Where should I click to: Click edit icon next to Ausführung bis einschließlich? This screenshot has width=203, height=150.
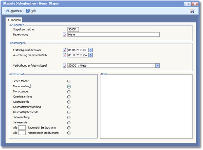coord(65,55)
